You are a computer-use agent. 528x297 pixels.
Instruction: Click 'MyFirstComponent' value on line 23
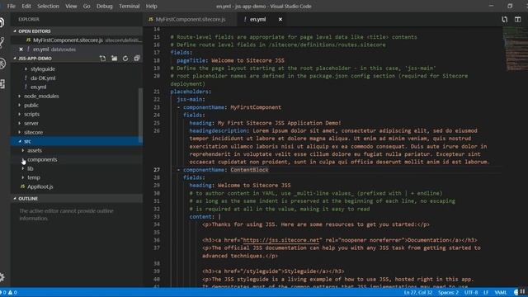[x=256, y=107]
